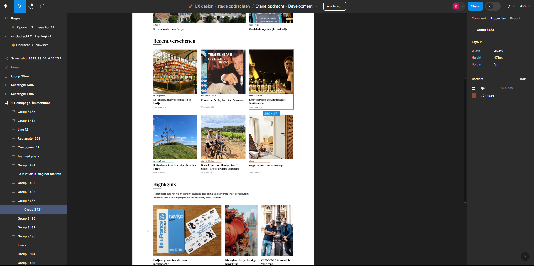Click the search icon next to Pages
The height and width of the screenshot is (266, 534).
point(6,18)
